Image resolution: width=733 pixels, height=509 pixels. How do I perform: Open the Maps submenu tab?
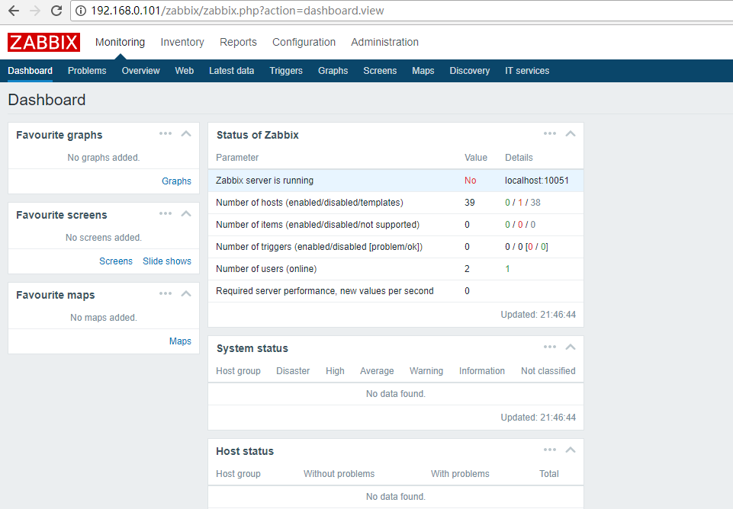coord(423,71)
